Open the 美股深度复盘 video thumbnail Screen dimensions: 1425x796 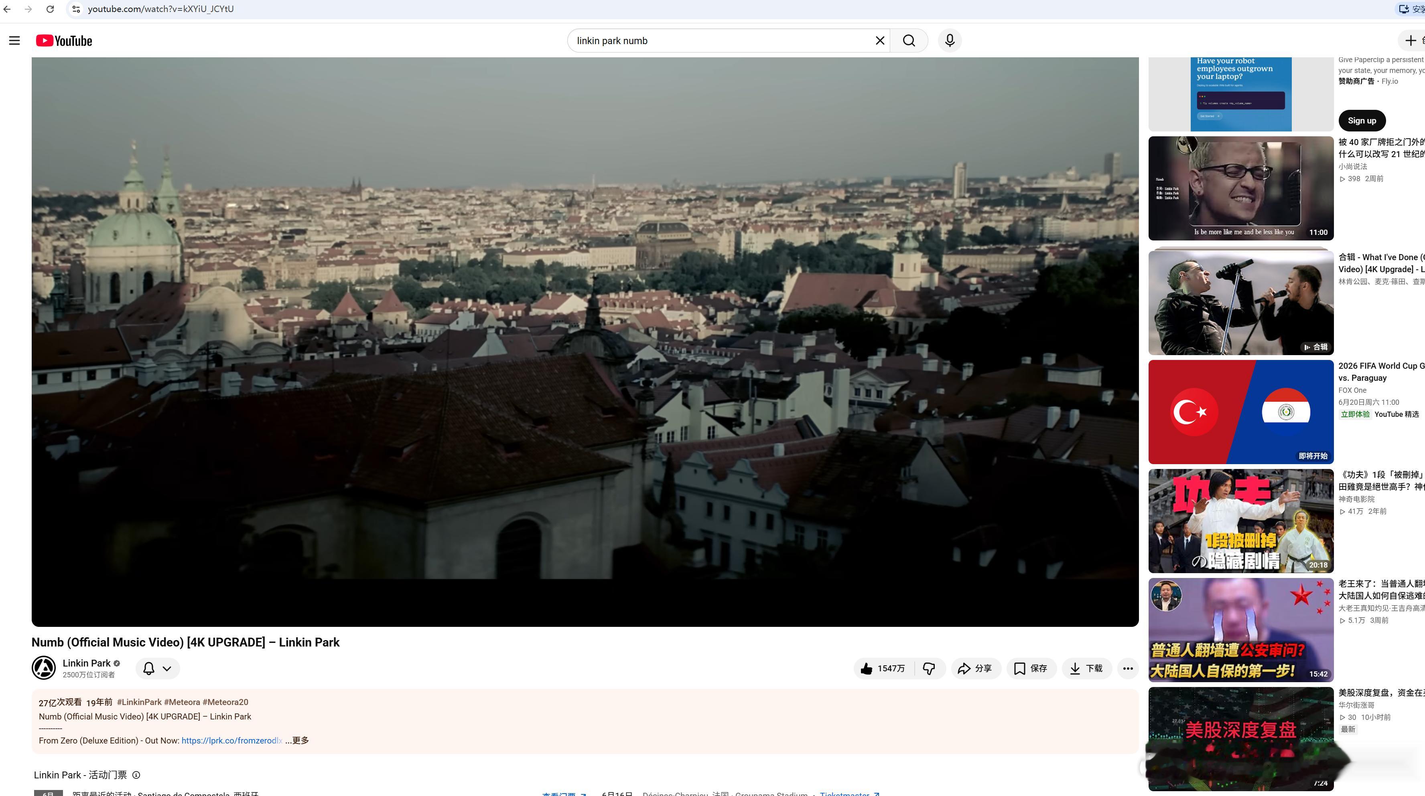click(1241, 739)
